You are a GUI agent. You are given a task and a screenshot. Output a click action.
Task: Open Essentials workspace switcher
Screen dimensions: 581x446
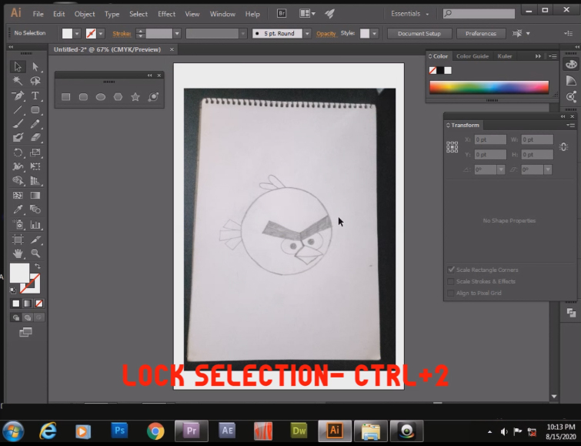409,14
